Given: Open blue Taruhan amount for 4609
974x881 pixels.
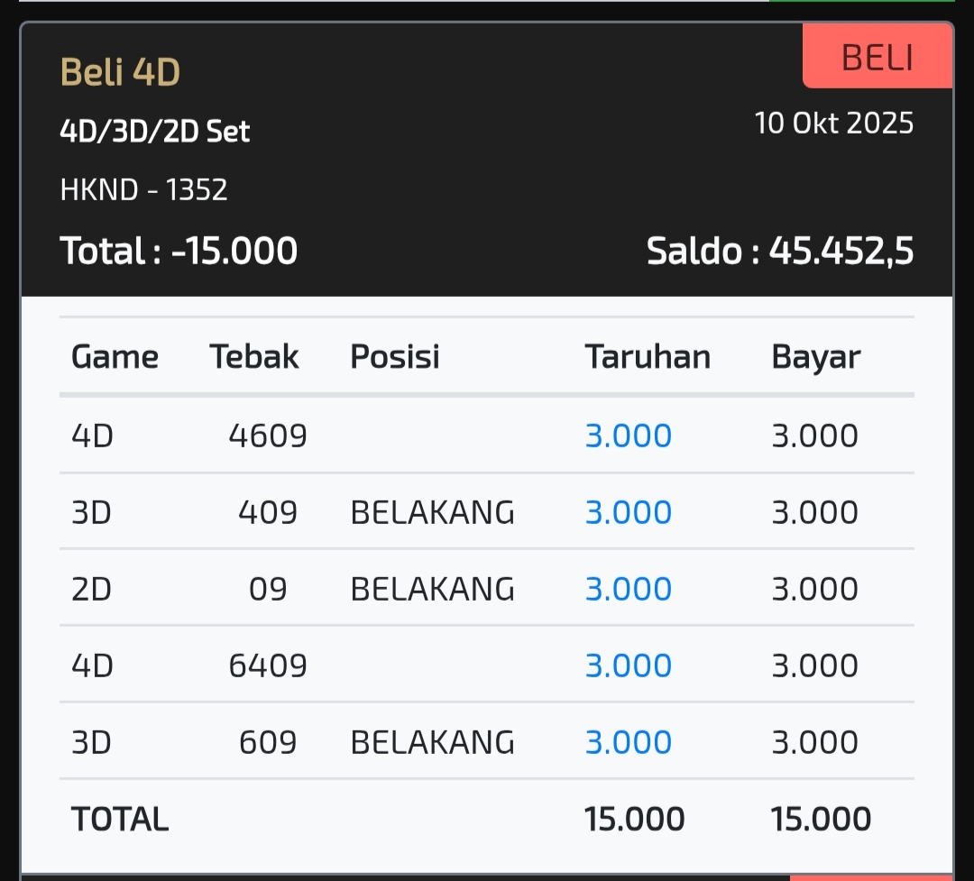Looking at the screenshot, I should (x=629, y=436).
